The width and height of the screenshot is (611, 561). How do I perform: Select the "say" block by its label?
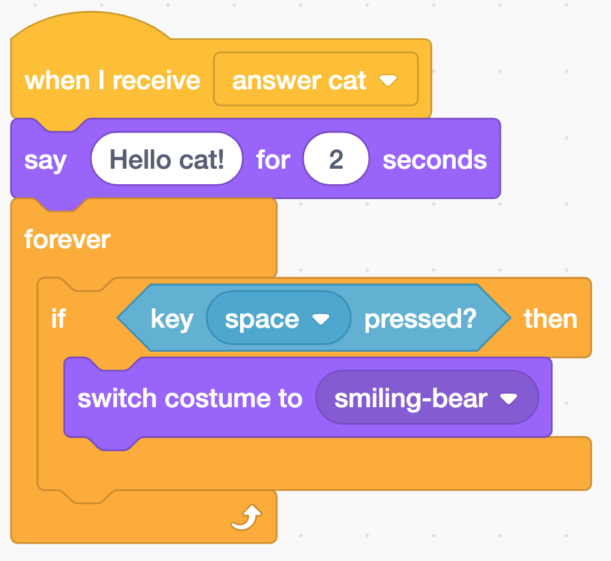[x=45, y=160]
